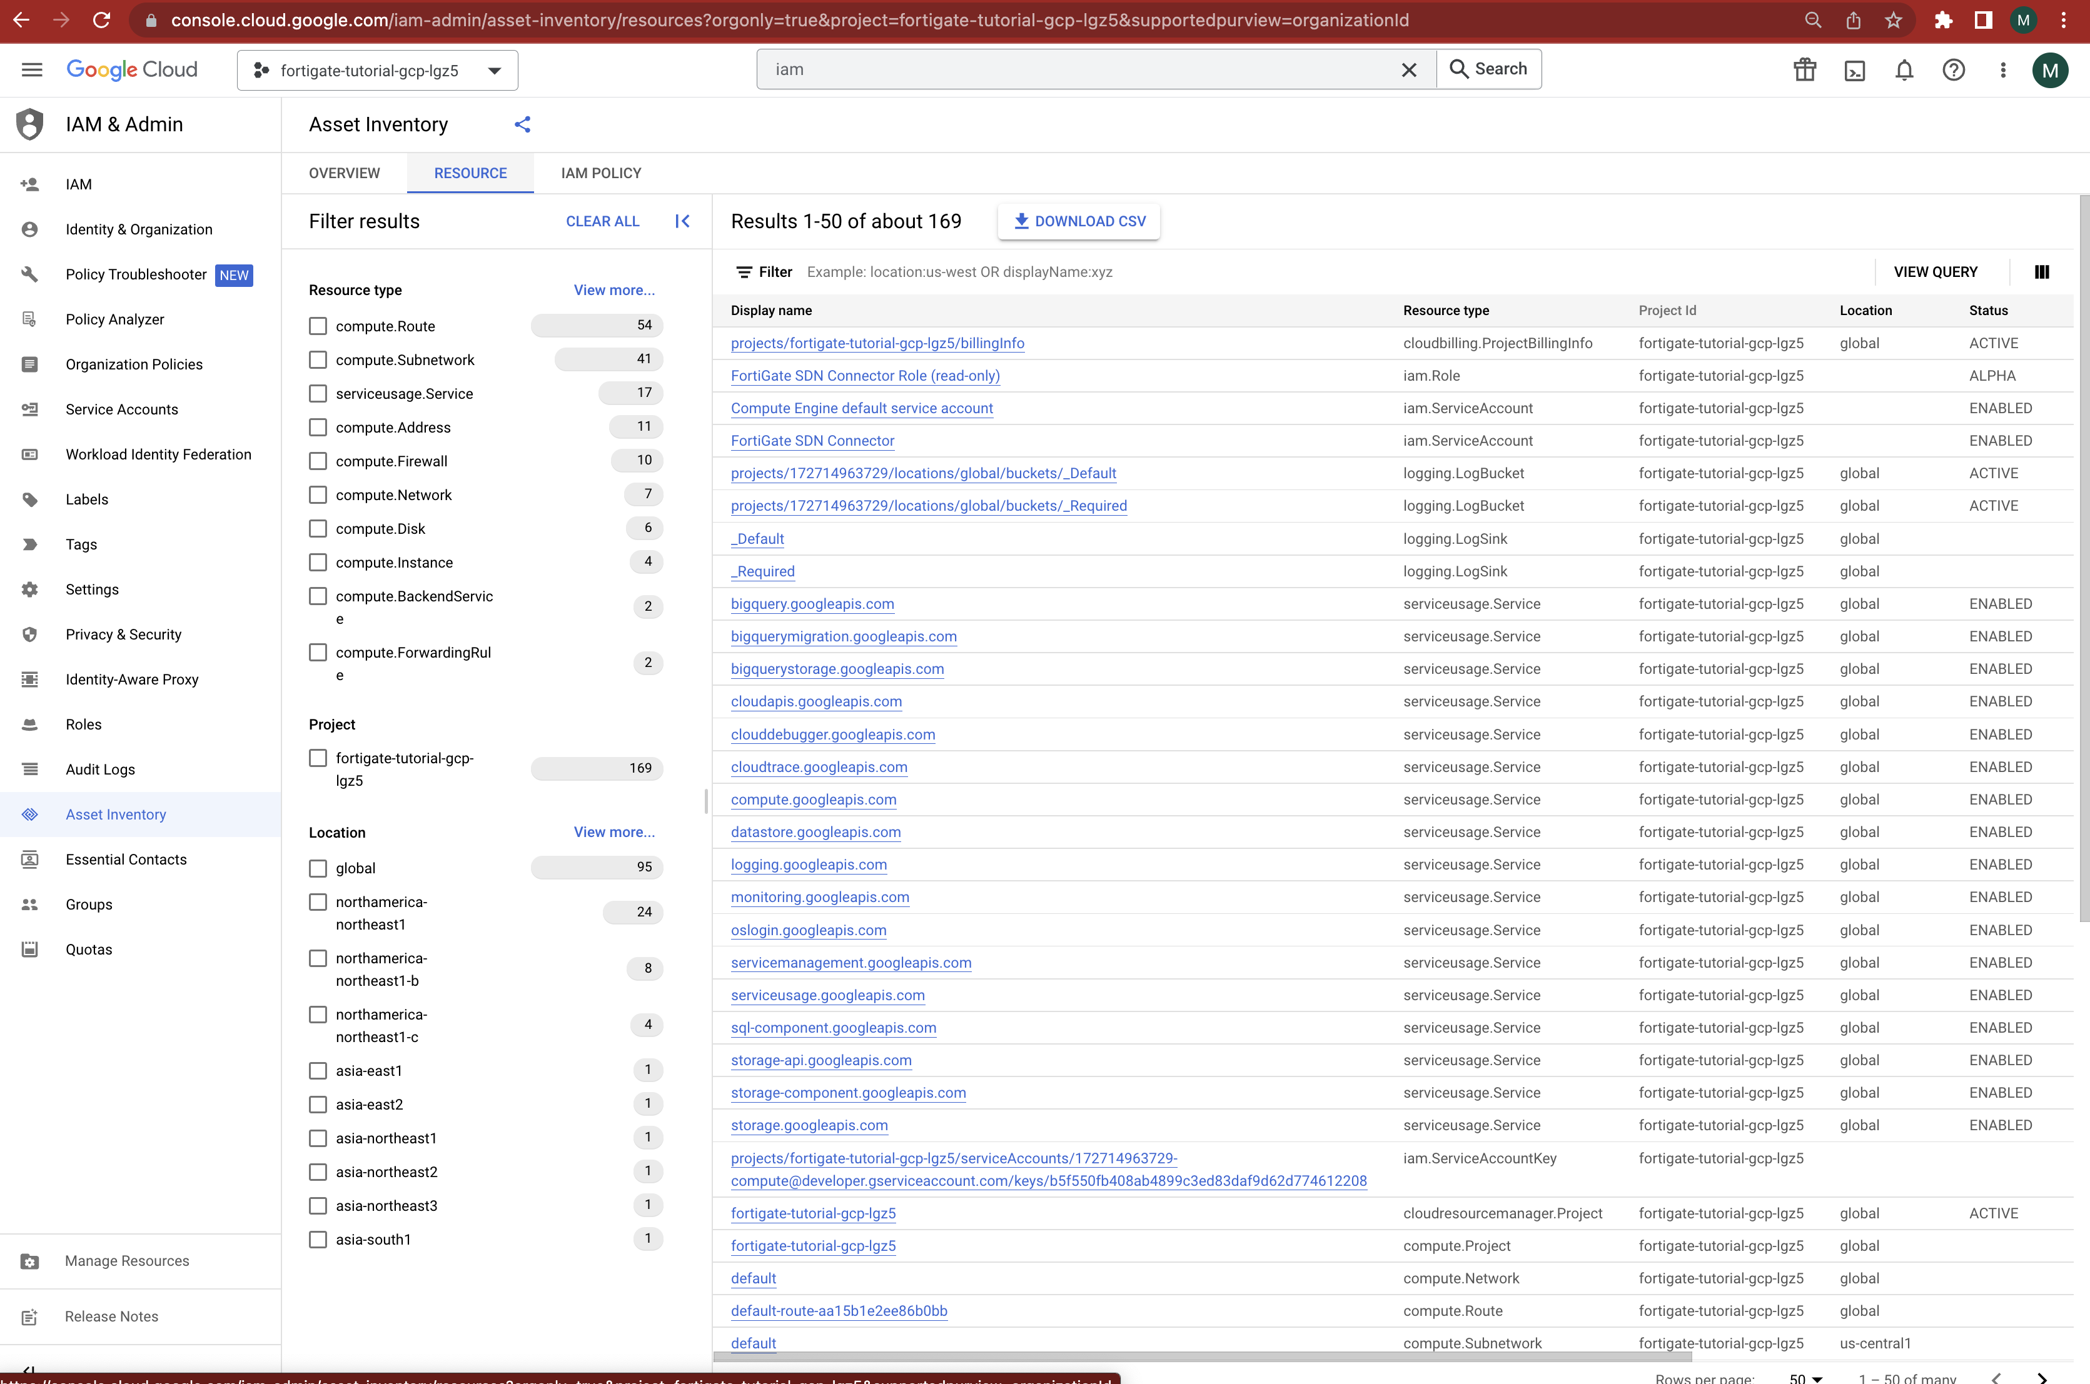2090x1384 pixels.
Task: Open the fortigate-tutorial-gcp-lgz5 project selector dropdown
Action: tap(377, 71)
